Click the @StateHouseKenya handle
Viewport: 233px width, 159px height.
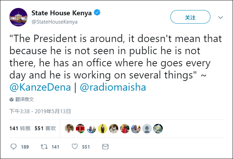(55, 22)
